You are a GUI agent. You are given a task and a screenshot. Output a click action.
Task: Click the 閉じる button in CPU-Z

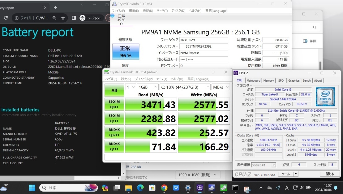(x=329, y=174)
